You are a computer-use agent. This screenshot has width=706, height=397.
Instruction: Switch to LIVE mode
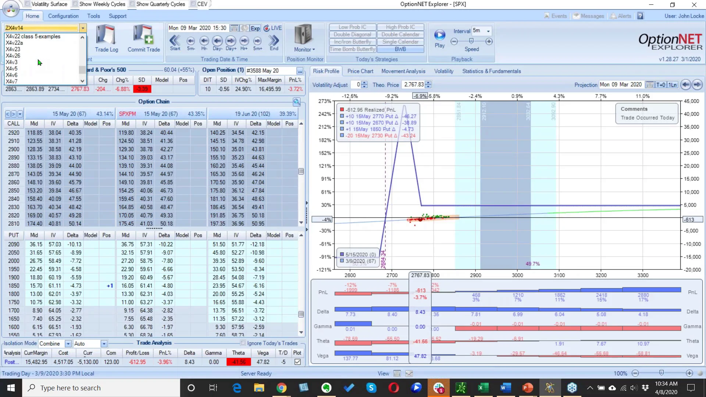(x=273, y=28)
